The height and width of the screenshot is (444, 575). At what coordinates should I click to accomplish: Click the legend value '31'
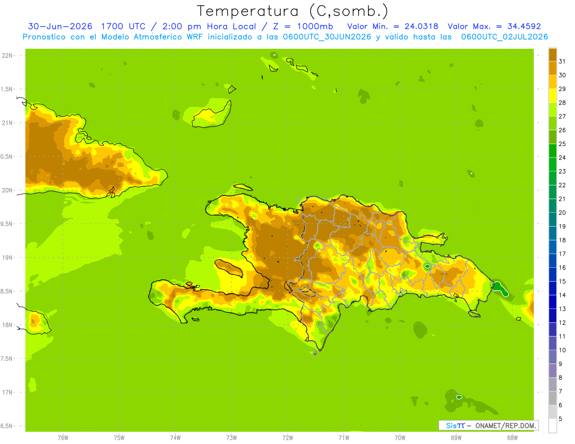click(x=562, y=61)
